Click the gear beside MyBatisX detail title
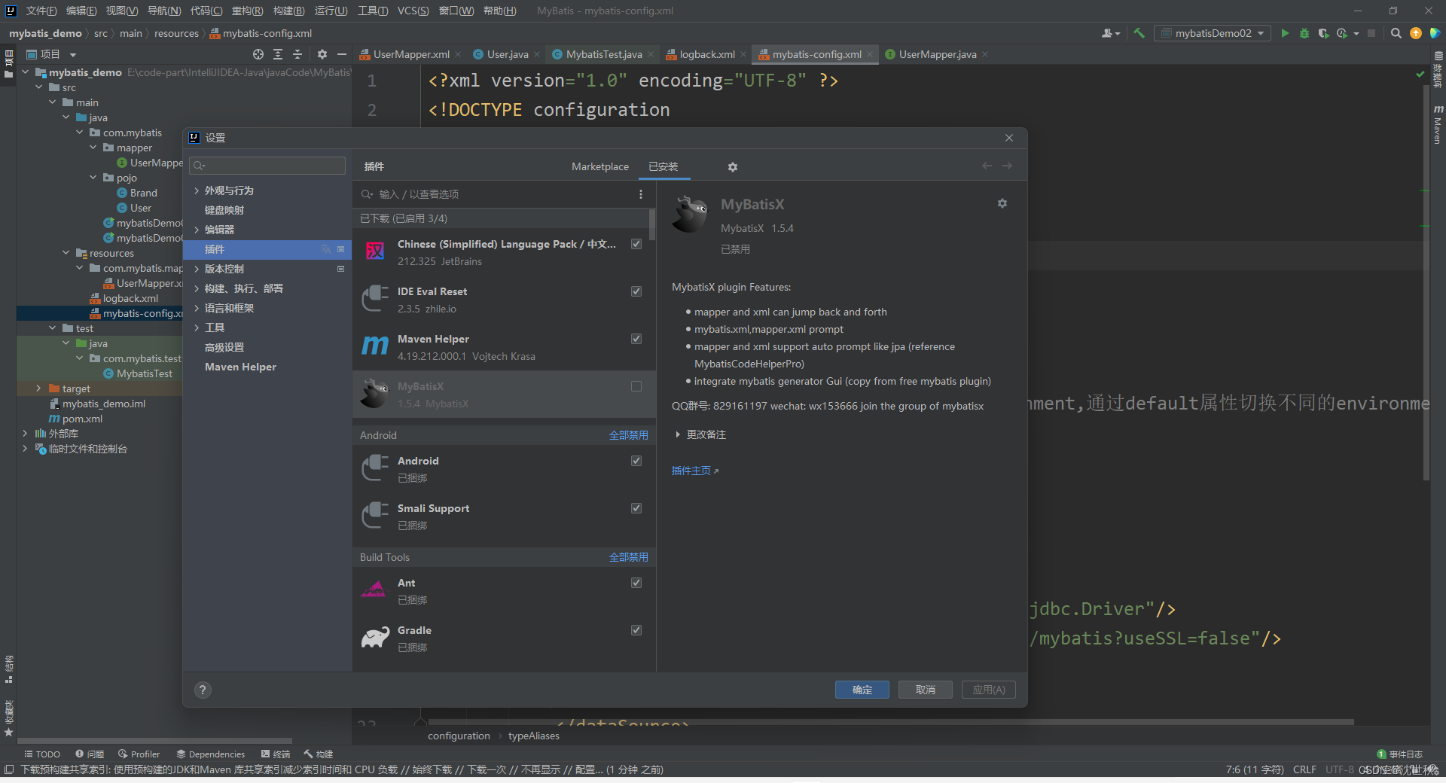Viewport: 1446px width, 783px height. [1002, 203]
